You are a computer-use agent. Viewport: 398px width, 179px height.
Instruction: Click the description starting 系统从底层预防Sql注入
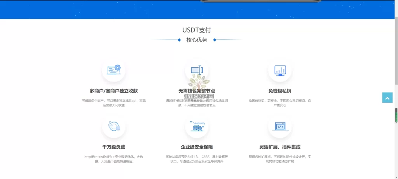coord(197,159)
